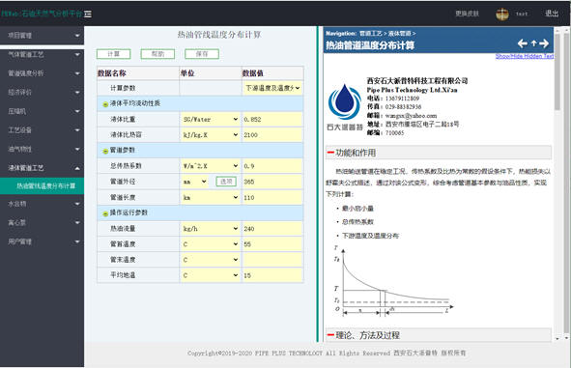The image size is (571, 368).
Task: Collapse the 操作运行参数 group via its minus icon
Action: pyautogui.click(x=105, y=213)
